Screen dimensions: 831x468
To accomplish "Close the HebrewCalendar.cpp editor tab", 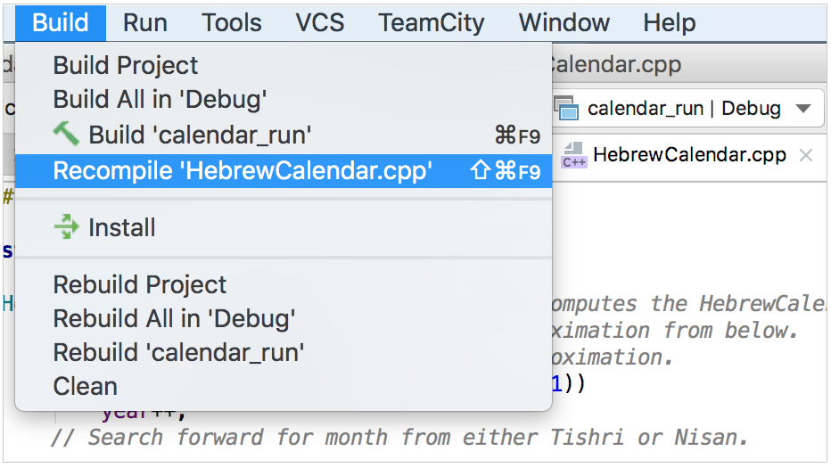I will click(806, 155).
